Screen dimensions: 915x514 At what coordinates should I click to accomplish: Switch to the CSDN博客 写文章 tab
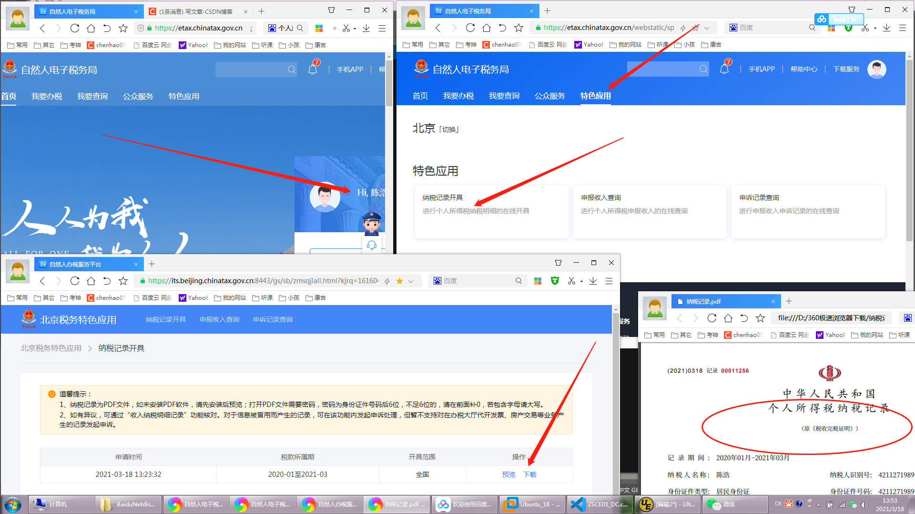coord(195,11)
